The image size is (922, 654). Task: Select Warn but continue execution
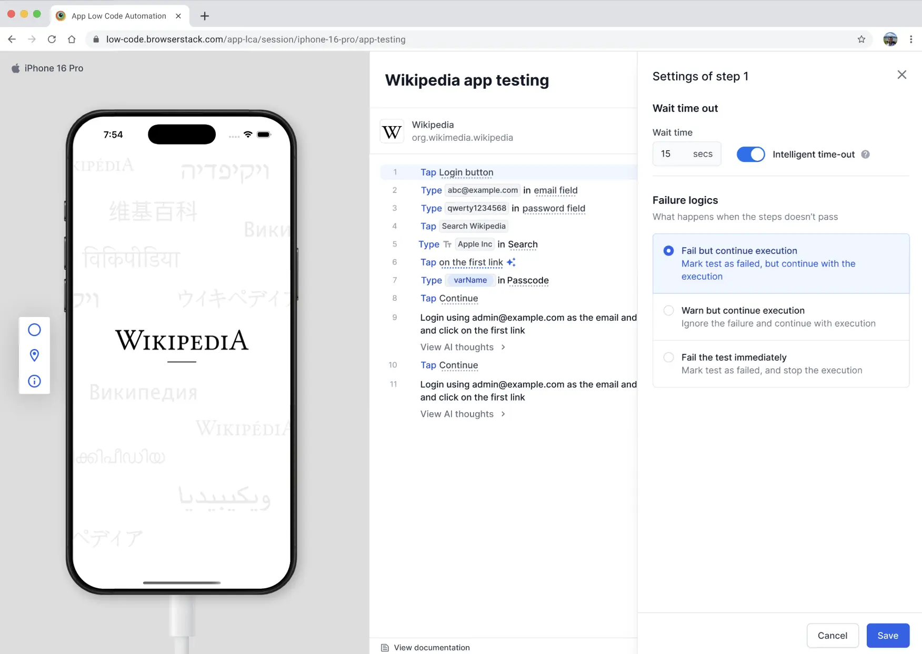[668, 310]
